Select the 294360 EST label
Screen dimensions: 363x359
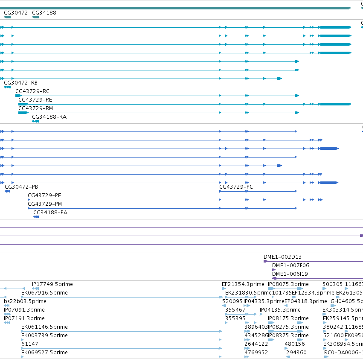pyautogui.click(x=296, y=353)
